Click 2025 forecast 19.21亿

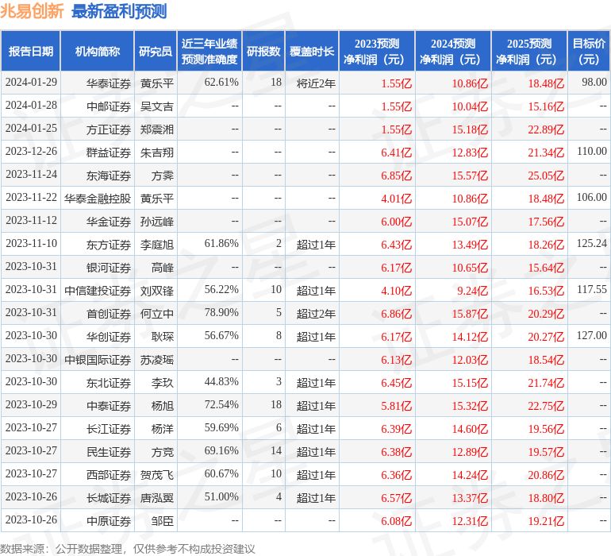point(546,520)
